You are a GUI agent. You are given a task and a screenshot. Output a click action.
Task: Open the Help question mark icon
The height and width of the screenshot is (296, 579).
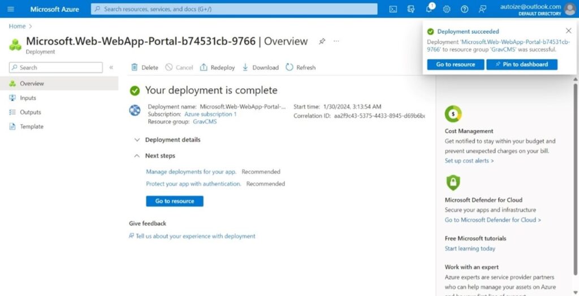465,9
